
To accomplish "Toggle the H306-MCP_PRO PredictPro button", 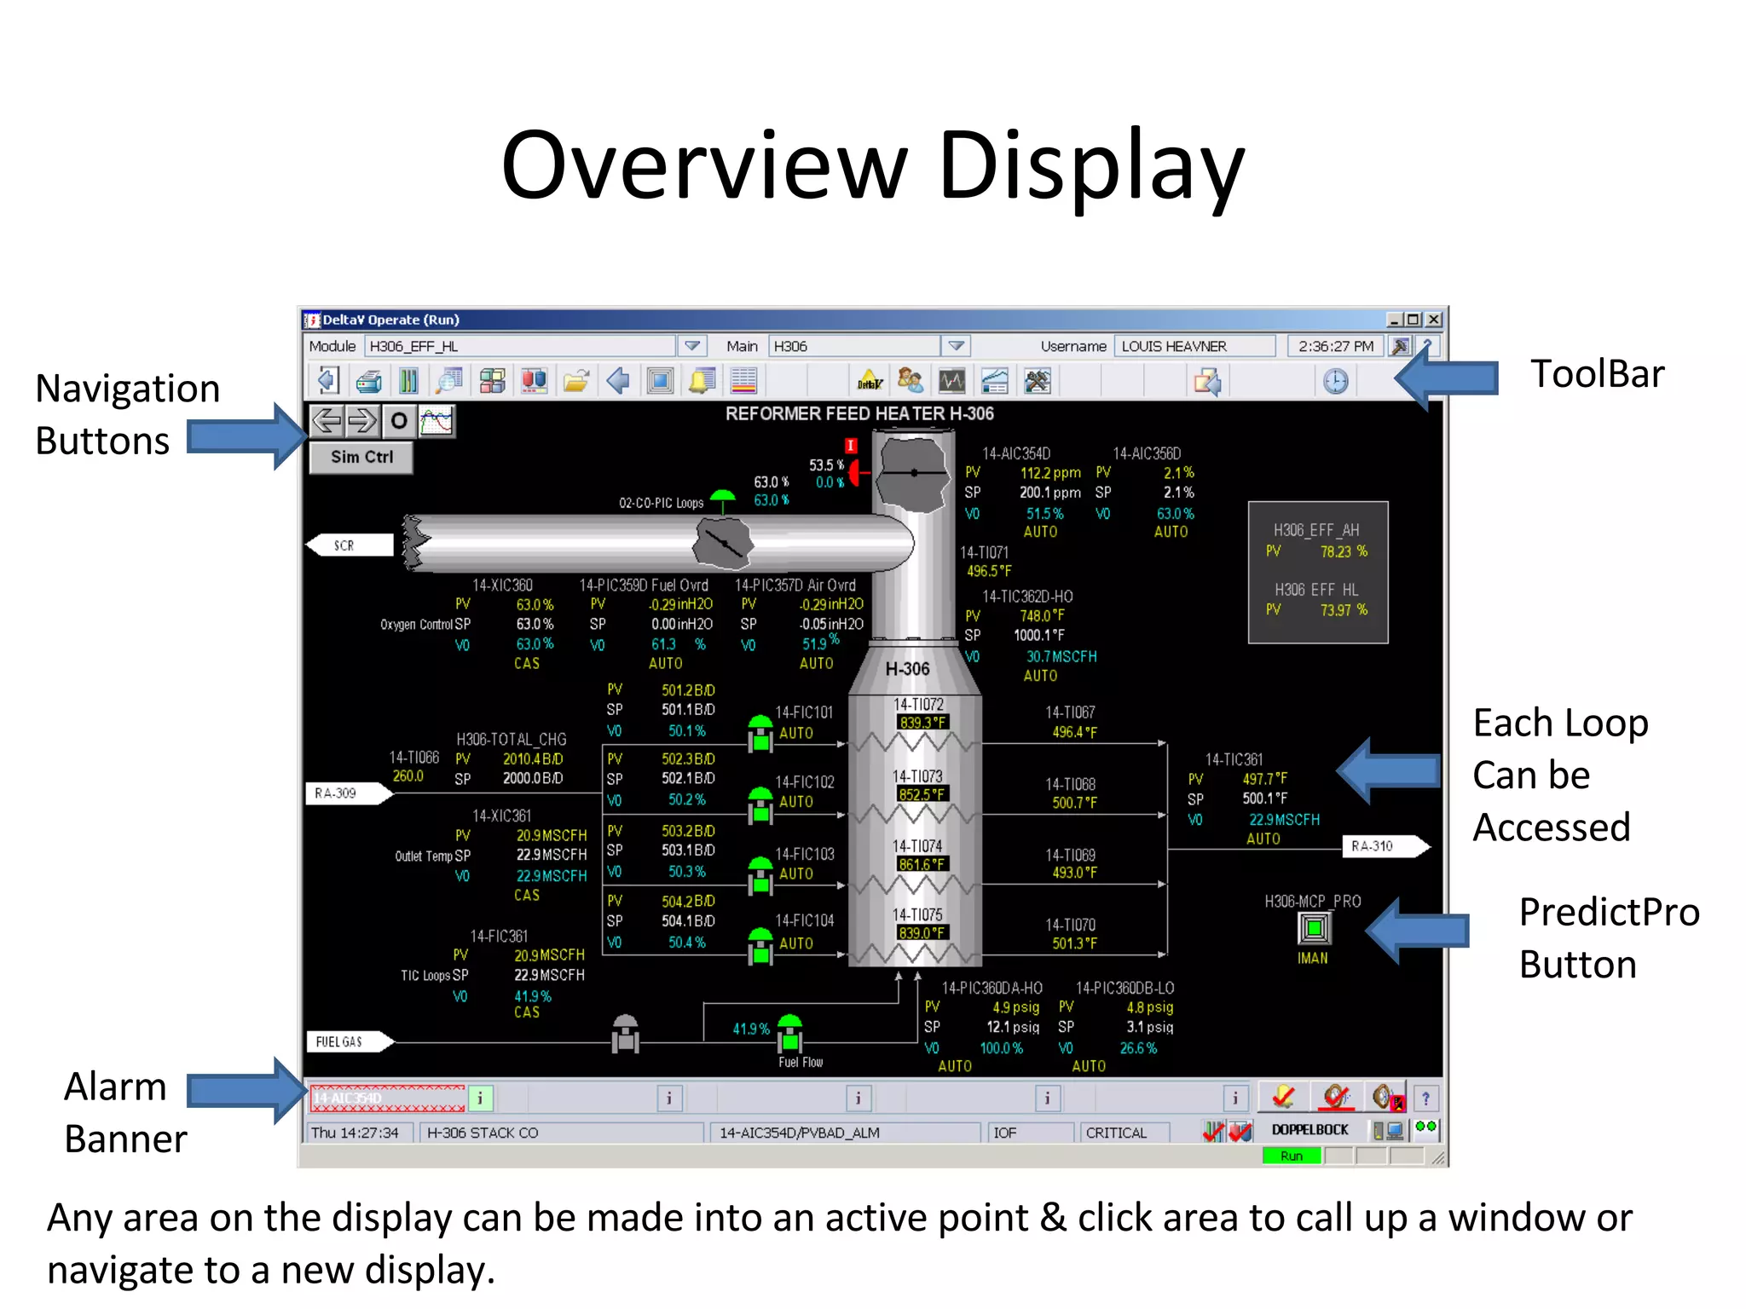I will pyautogui.click(x=1314, y=928).
